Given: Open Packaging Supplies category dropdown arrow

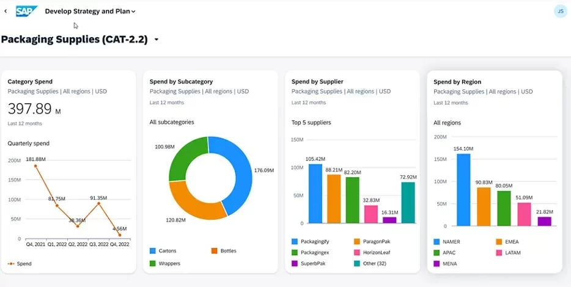Looking at the screenshot, I should pyautogui.click(x=157, y=40).
